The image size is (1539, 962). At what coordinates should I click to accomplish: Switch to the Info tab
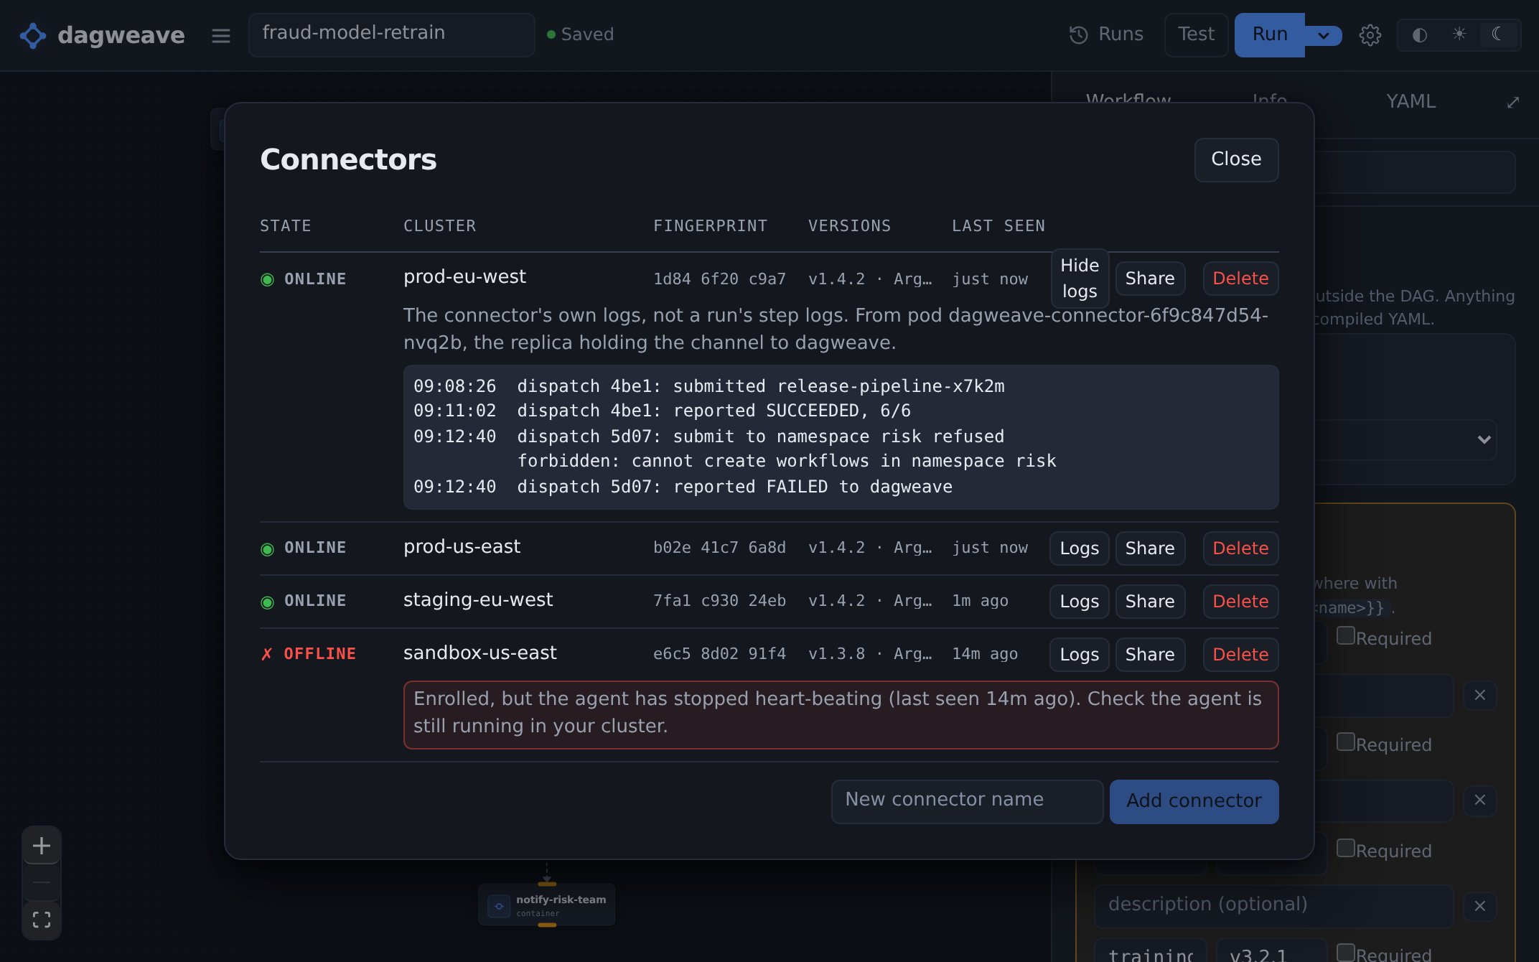[1269, 102]
